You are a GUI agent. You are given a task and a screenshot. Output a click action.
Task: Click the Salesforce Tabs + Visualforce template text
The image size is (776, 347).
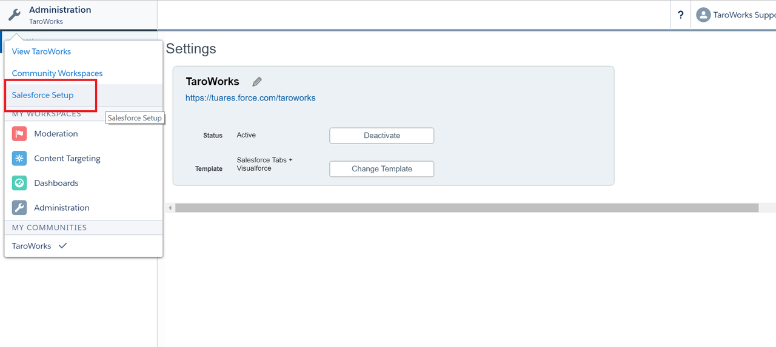coord(265,164)
